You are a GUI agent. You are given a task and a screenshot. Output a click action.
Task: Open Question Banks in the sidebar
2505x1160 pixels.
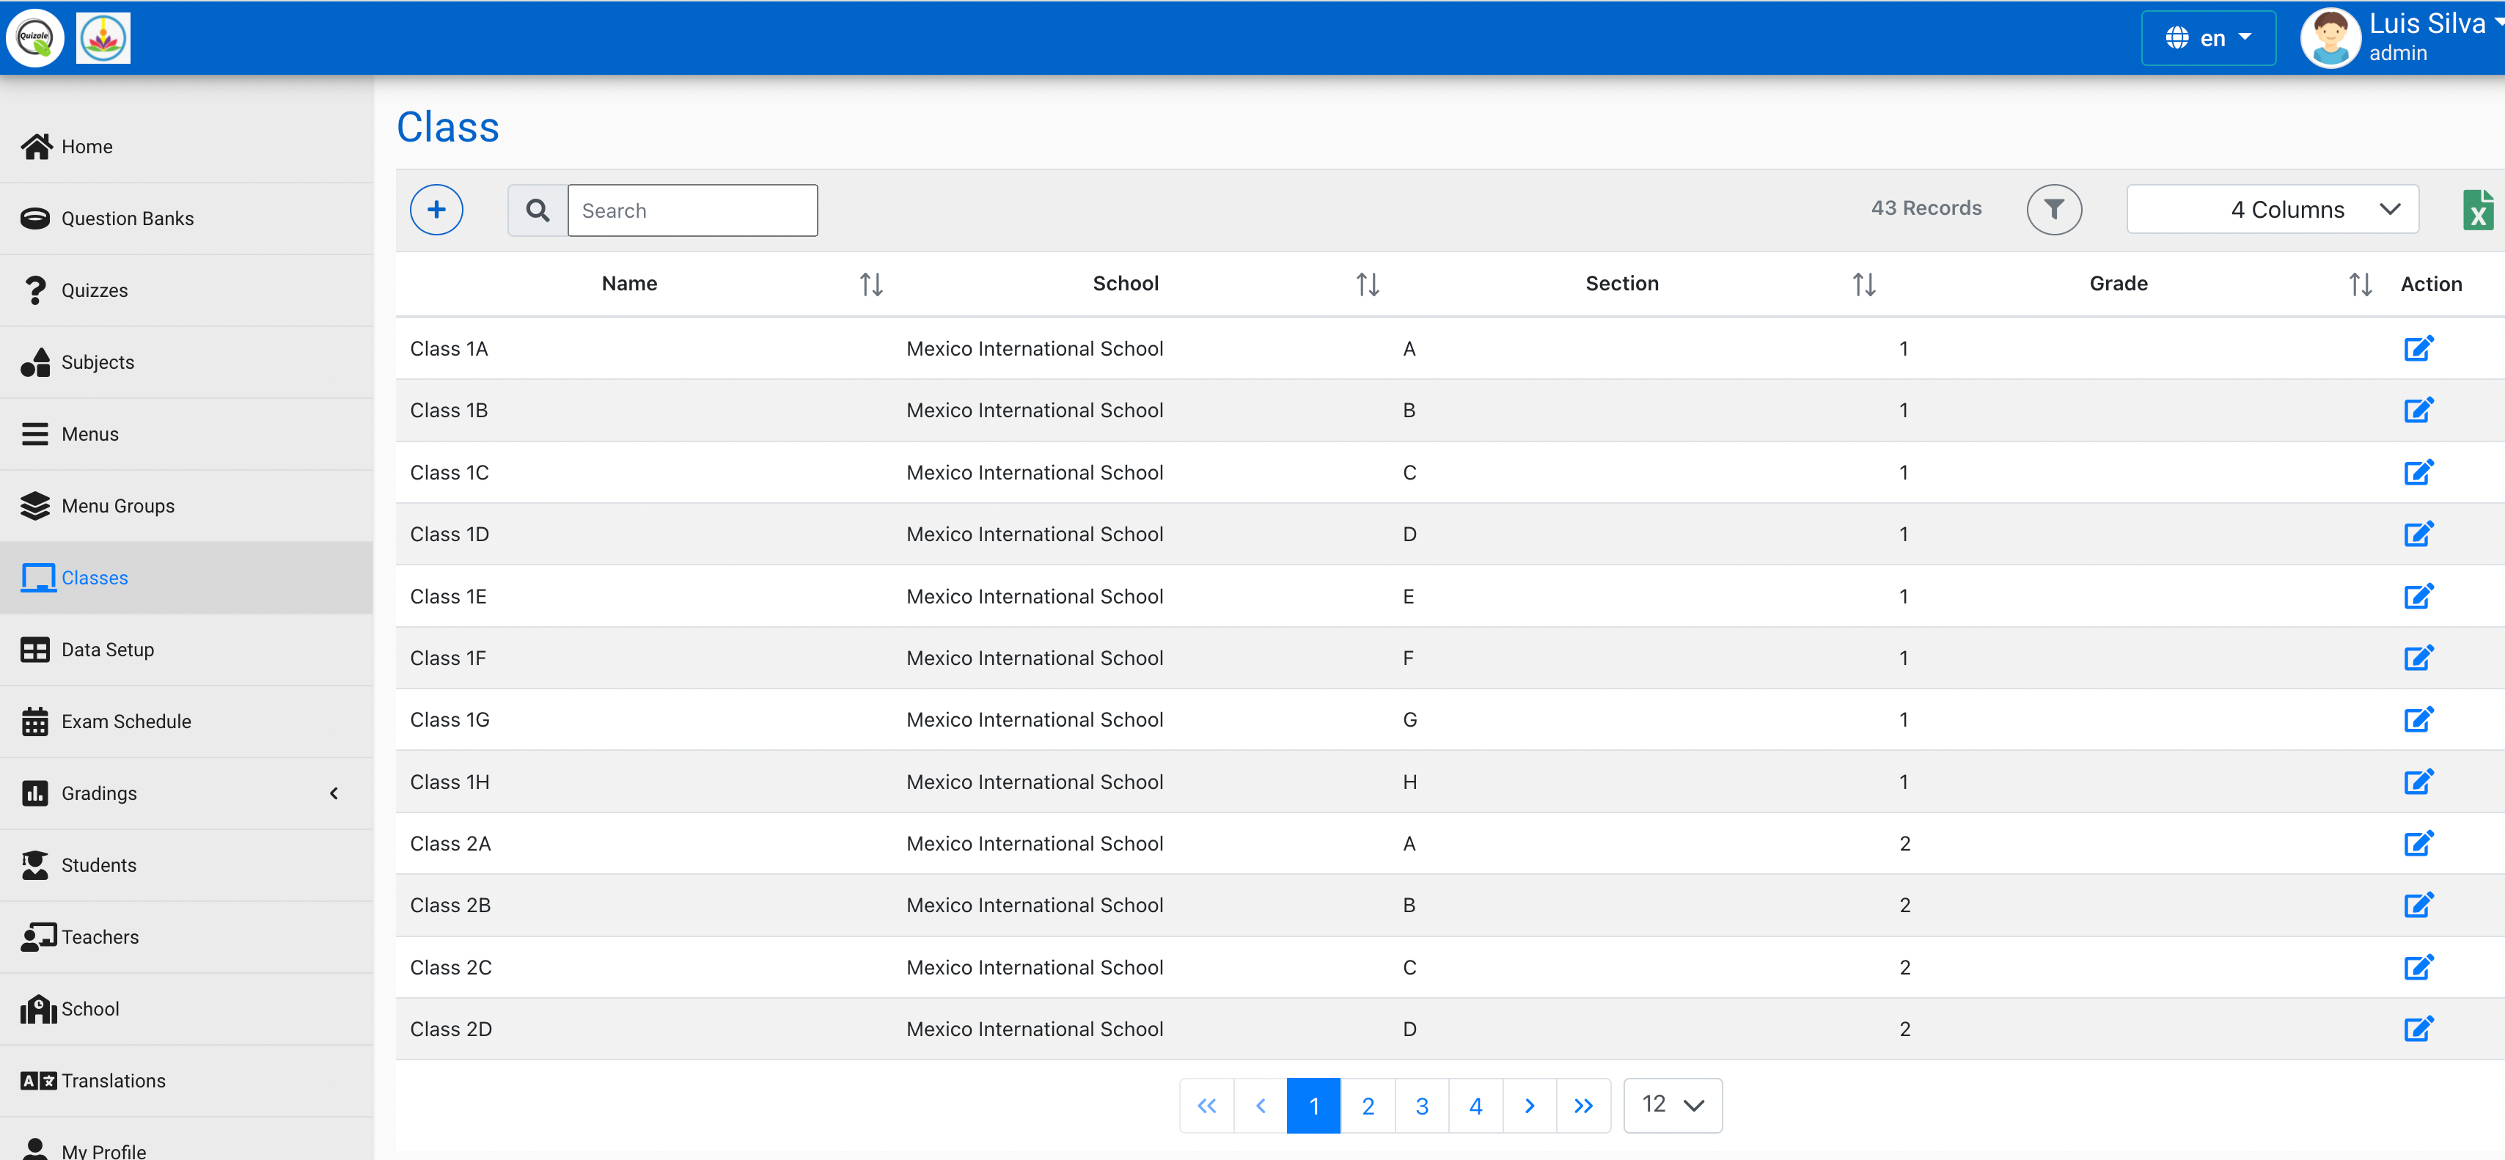(126, 219)
